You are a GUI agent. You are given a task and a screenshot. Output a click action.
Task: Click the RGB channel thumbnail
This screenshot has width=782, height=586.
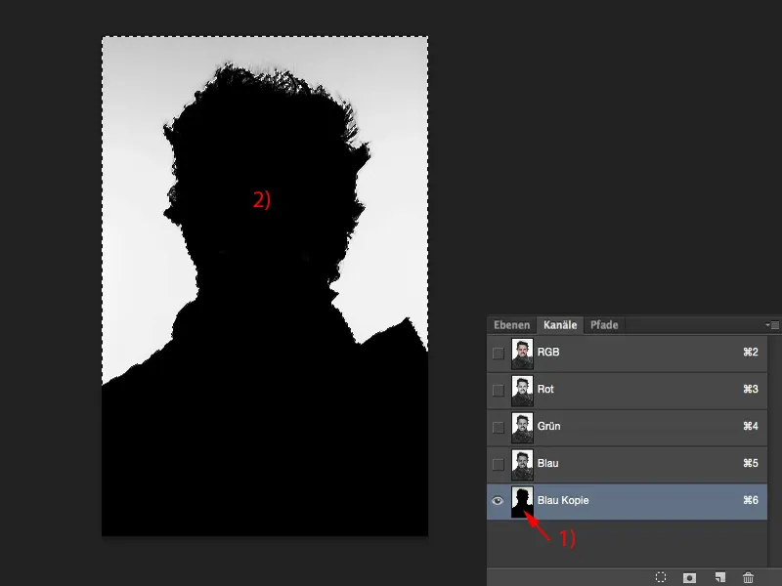[522, 354]
